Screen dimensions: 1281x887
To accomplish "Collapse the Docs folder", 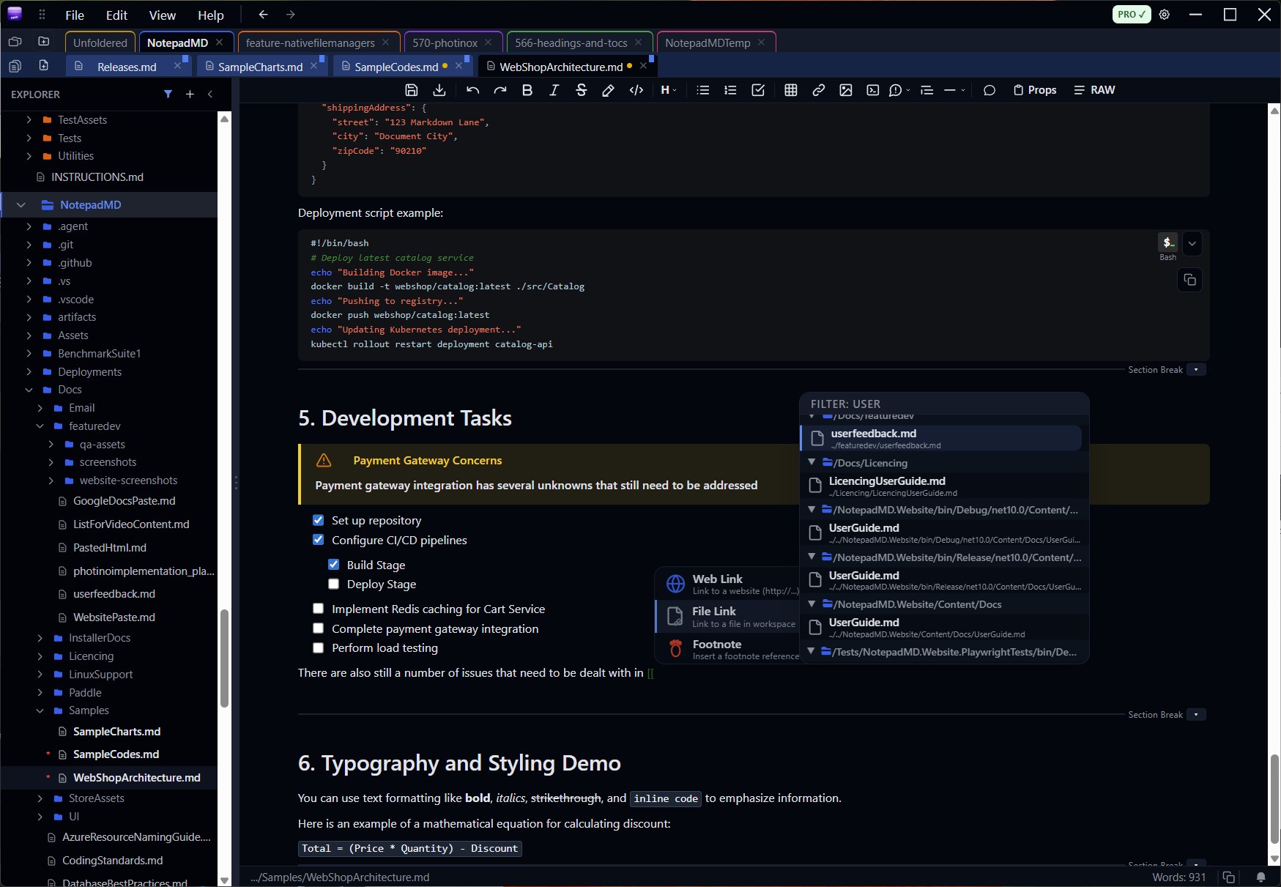I will 29,390.
